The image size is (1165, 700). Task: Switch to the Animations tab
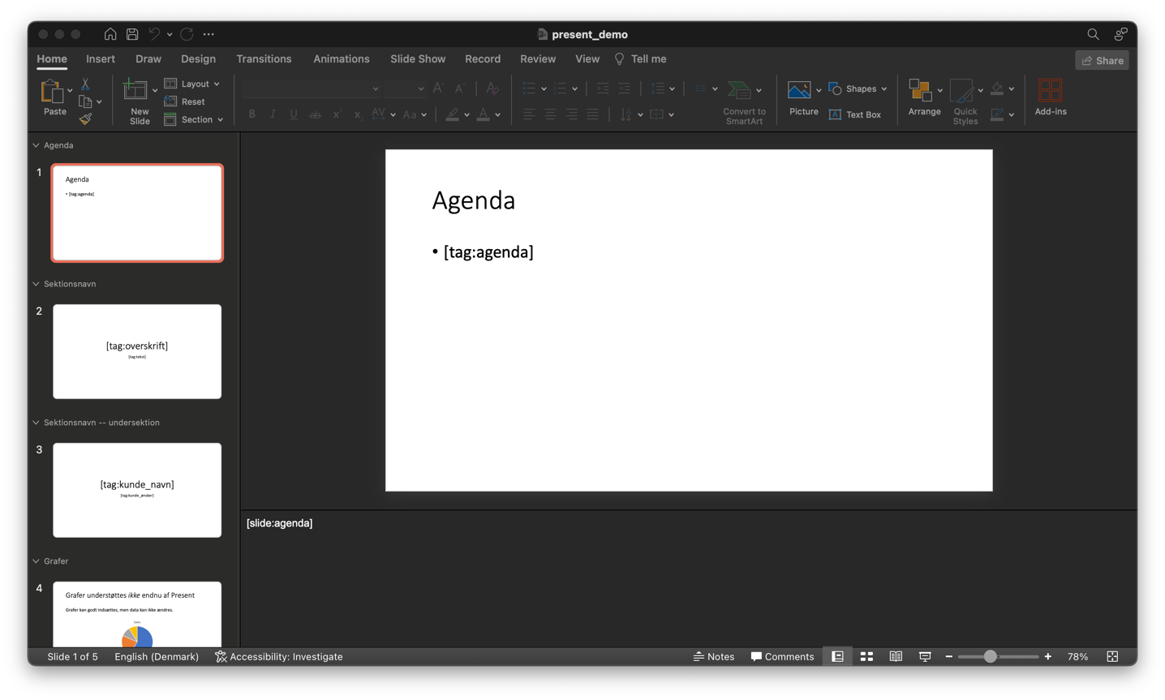342,58
